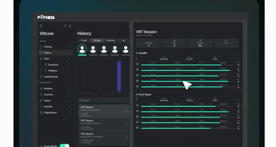Image resolution: width=276 pixels, height=147 pixels.
Task: Switch to the 7 Days tab
Action: (84, 40)
